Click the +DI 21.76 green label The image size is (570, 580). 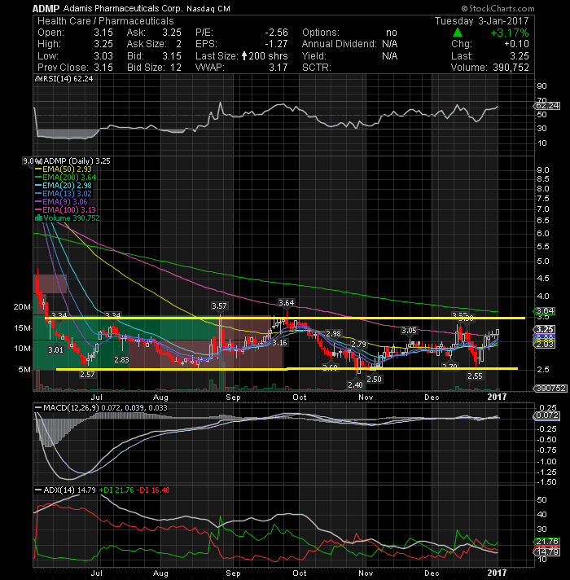(116, 490)
